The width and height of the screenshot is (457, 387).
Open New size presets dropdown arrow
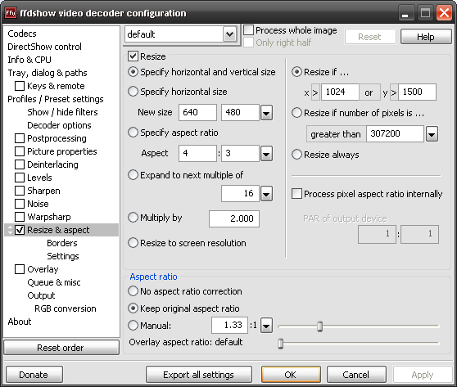point(266,113)
